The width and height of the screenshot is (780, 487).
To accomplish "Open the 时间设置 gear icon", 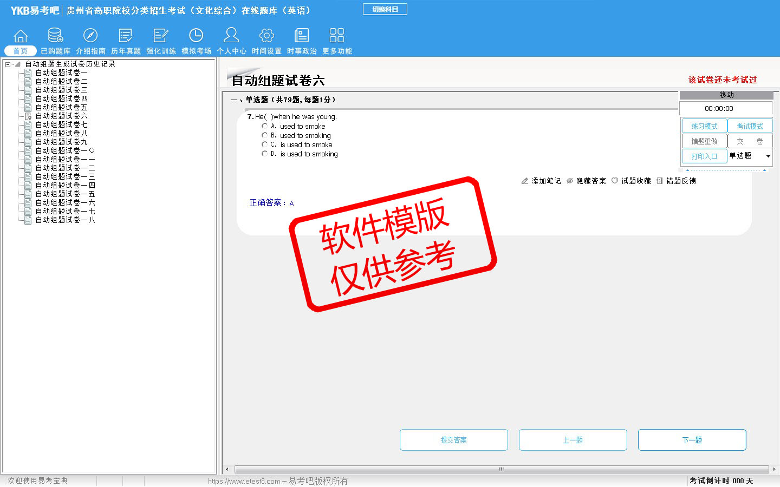I will (x=266, y=36).
